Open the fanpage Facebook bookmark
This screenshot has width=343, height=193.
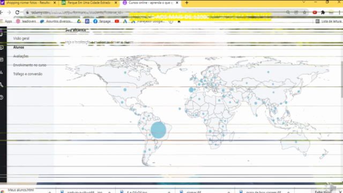pos(102,21)
